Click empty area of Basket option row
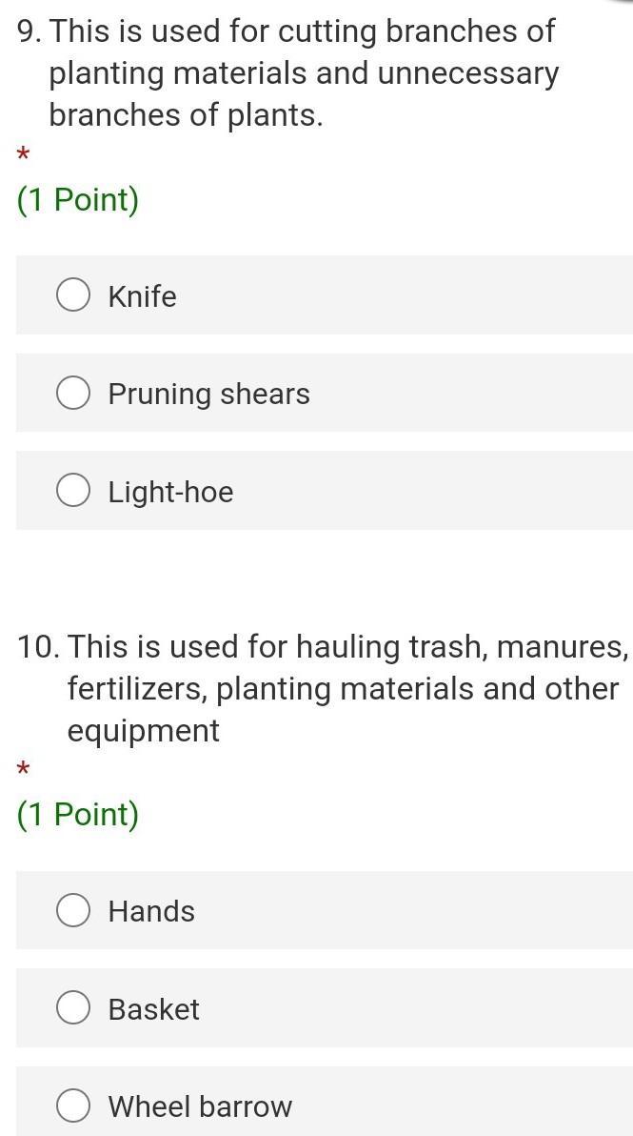Screen dimensions: 633x1136 (x=434, y=1007)
